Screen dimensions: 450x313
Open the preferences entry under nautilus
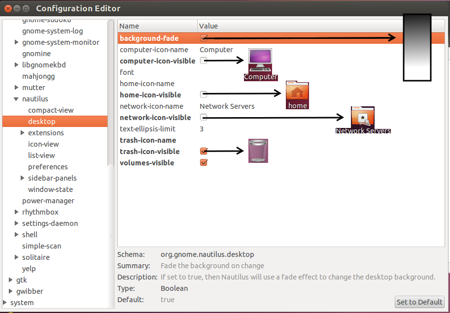(x=48, y=167)
